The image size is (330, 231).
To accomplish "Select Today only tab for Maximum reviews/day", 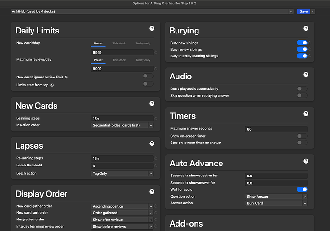I will 143,60.
